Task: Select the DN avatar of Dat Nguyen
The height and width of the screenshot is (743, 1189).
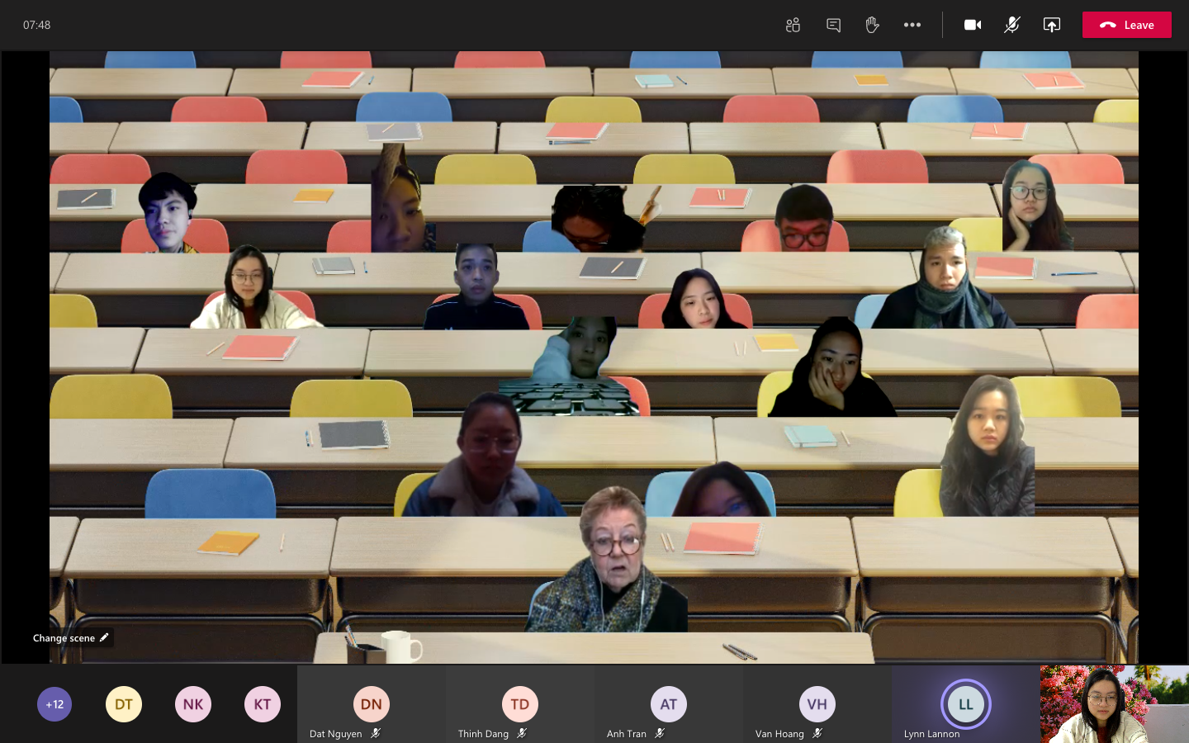Action: (372, 704)
